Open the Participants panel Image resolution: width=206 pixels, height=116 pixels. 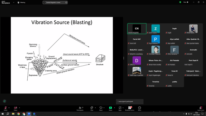(80, 109)
